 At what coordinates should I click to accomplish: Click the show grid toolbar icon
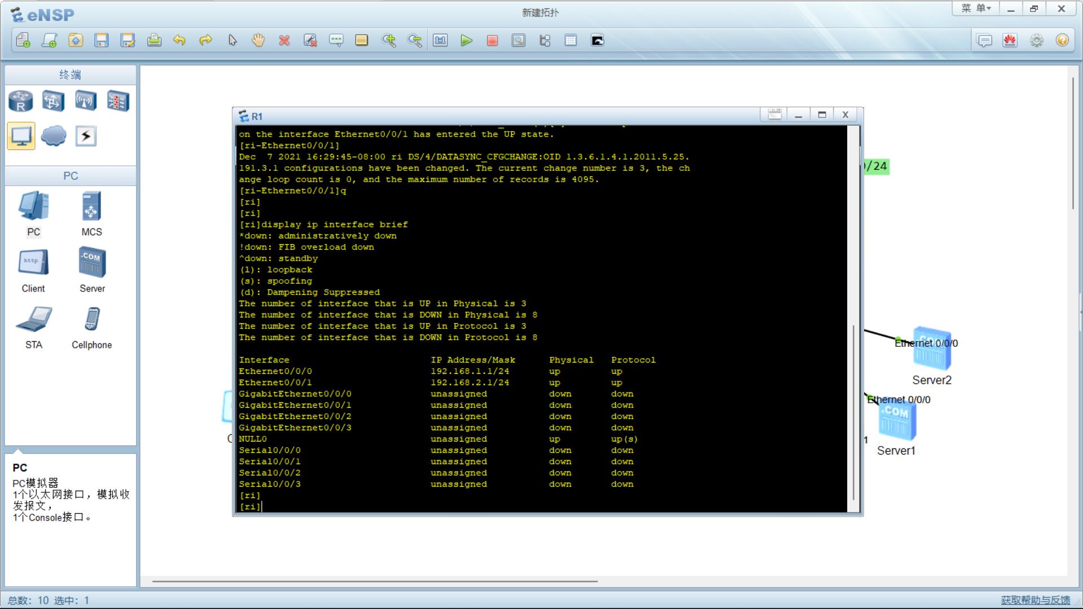(571, 40)
